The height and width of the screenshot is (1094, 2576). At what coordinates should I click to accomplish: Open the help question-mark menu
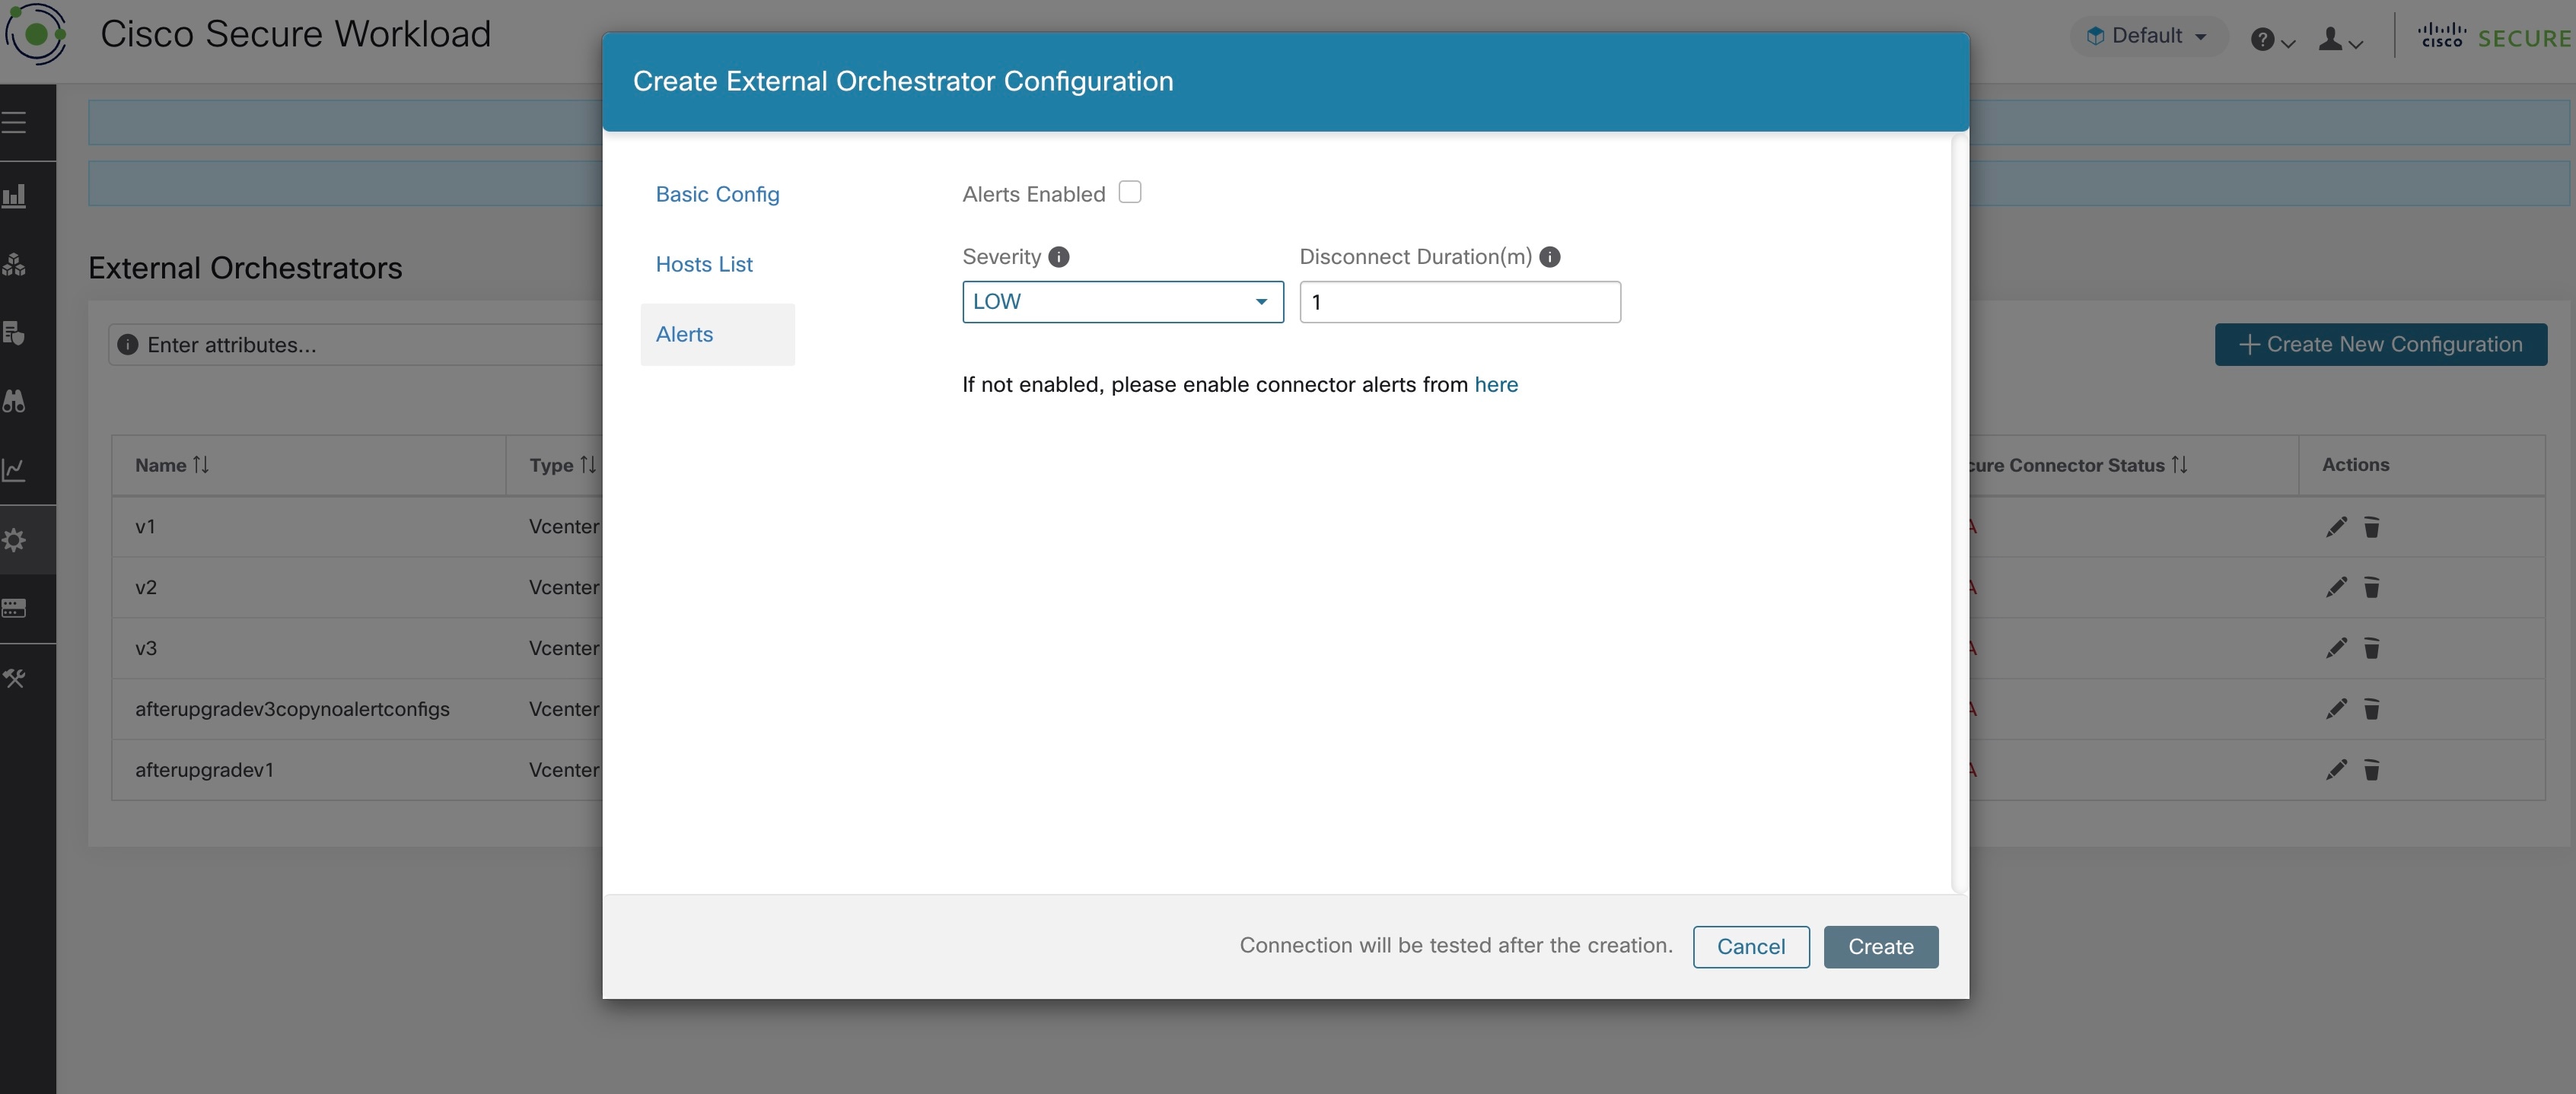[2272, 40]
